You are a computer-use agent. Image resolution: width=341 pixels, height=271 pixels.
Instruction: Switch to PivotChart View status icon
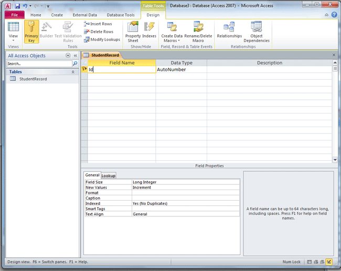coord(322,262)
